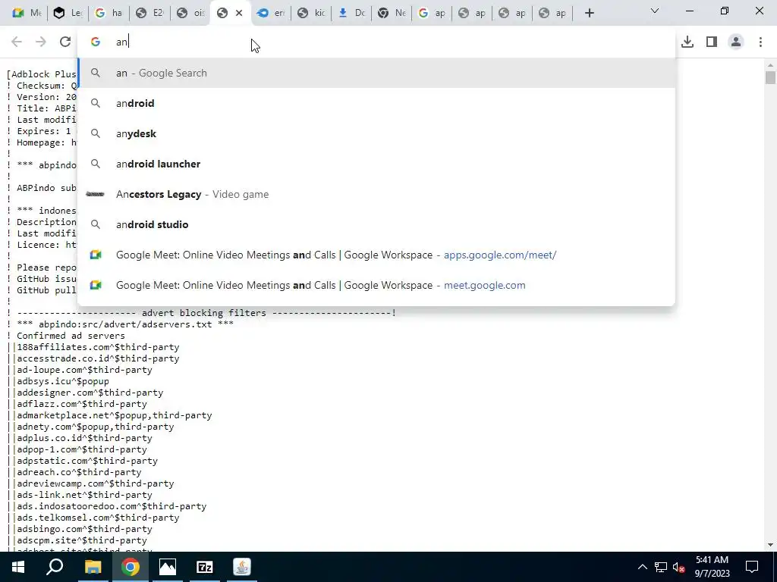The height and width of the screenshot is (582, 777).
Task: Open 7-Zip from taskbar
Action: 205,567
